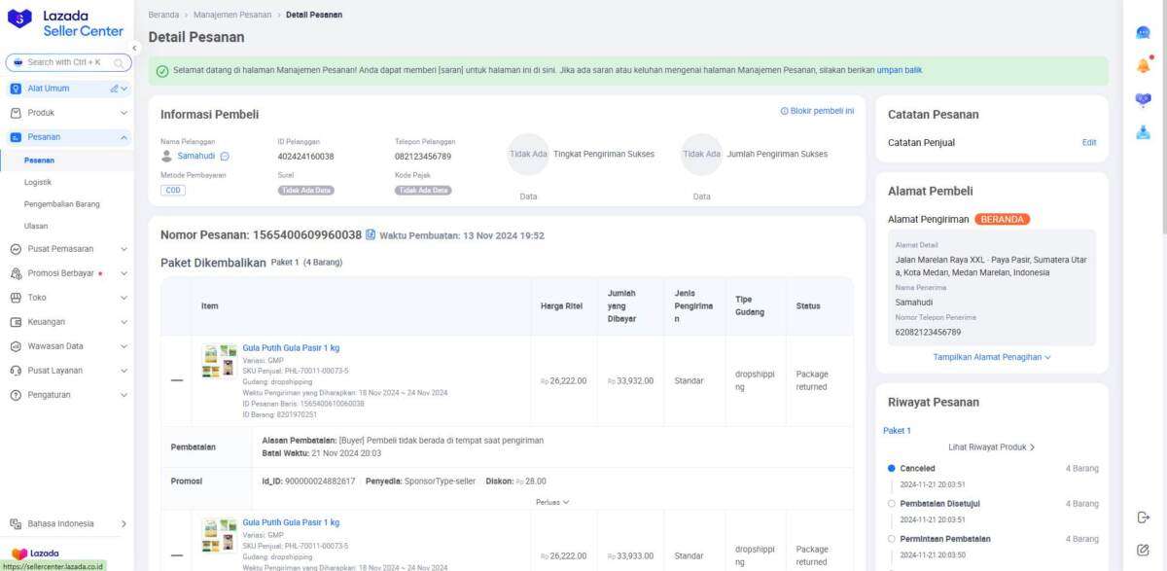
Task: Go to Beranda breadcrumb
Action: 163,15
